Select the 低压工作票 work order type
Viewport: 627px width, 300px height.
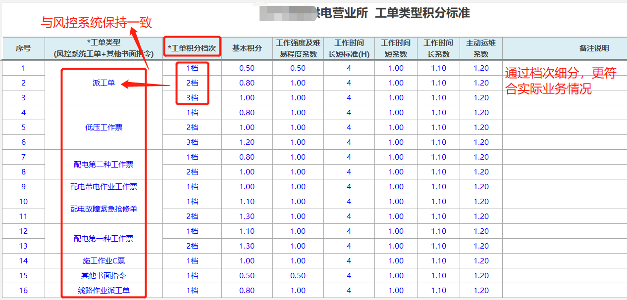[104, 128]
